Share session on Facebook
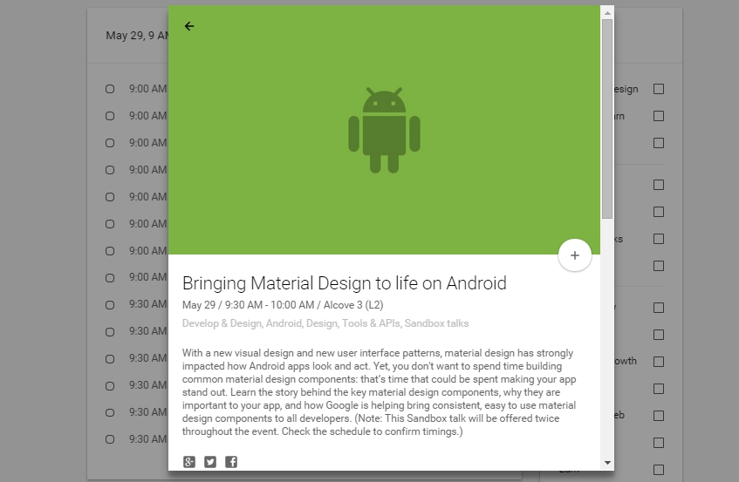Image resolution: width=739 pixels, height=482 pixels. [x=231, y=462]
